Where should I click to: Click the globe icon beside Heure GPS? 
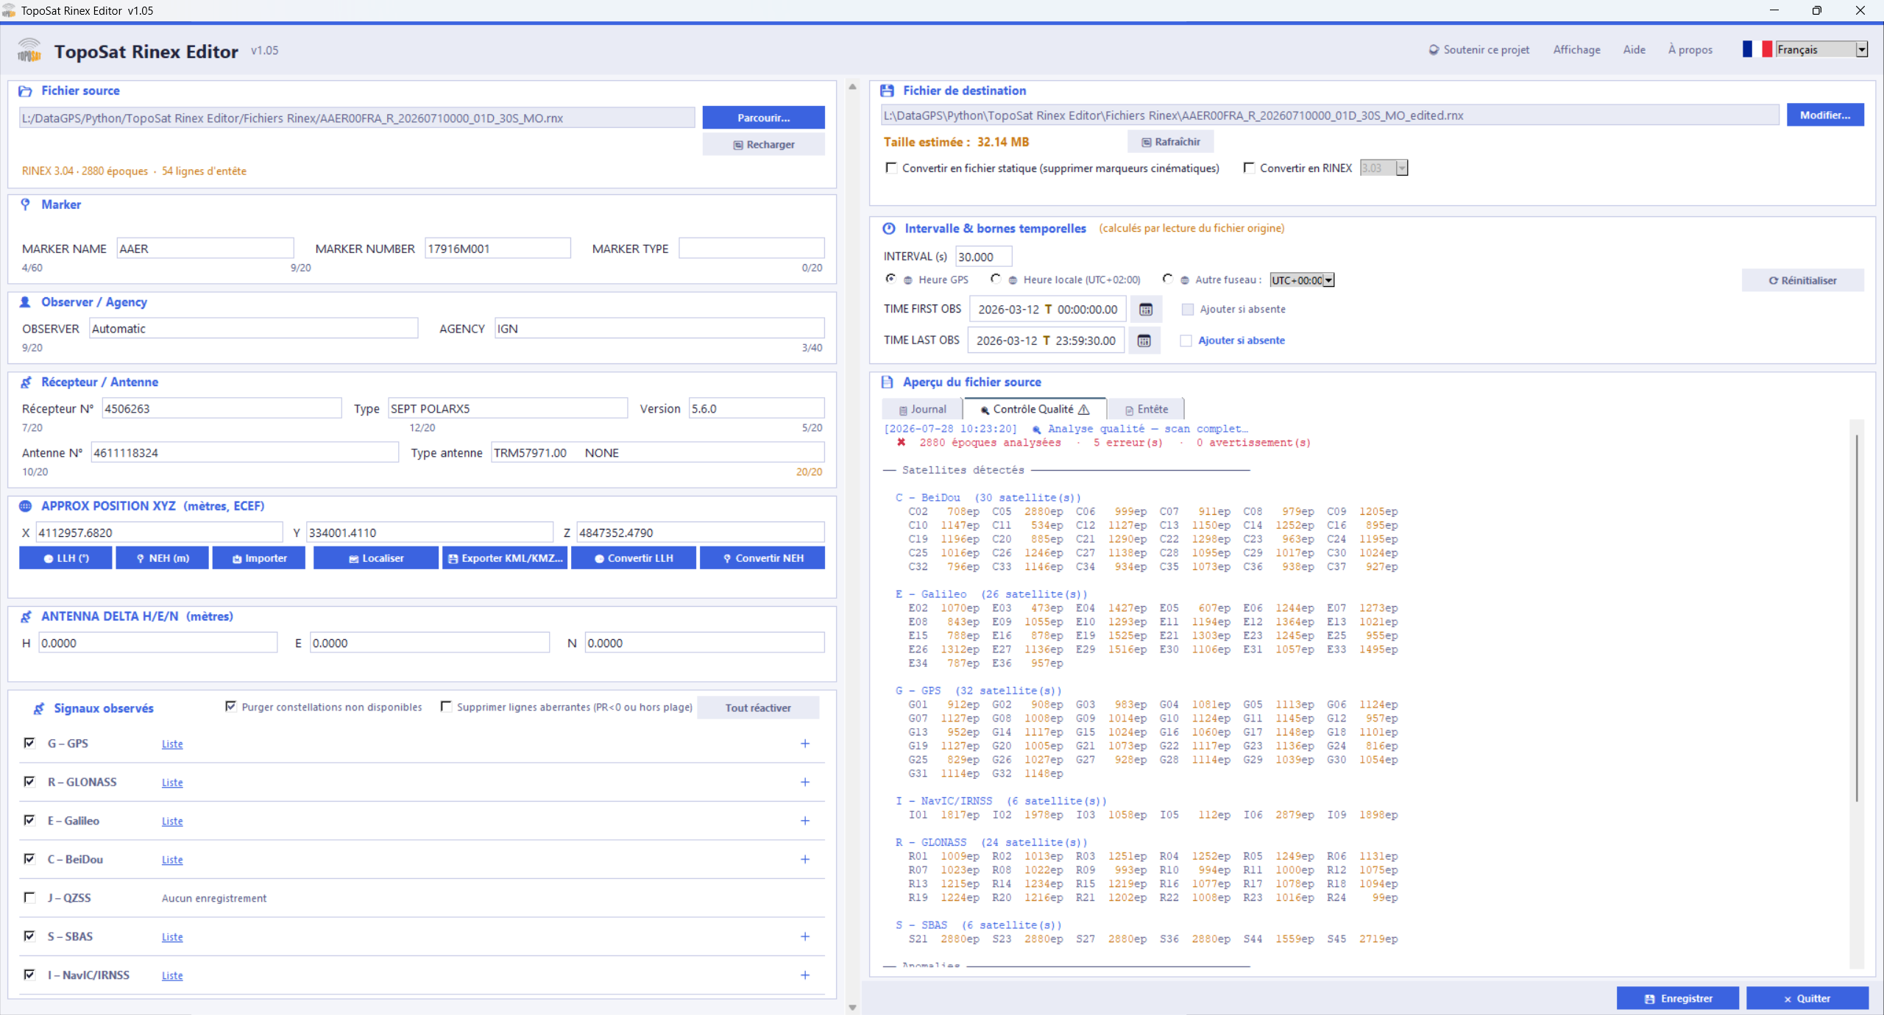tap(908, 280)
